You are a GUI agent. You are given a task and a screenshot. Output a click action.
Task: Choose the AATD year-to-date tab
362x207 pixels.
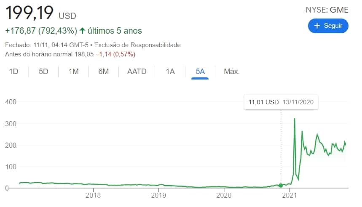[137, 72]
